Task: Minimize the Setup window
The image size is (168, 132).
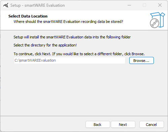Action: tap(129, 5)
